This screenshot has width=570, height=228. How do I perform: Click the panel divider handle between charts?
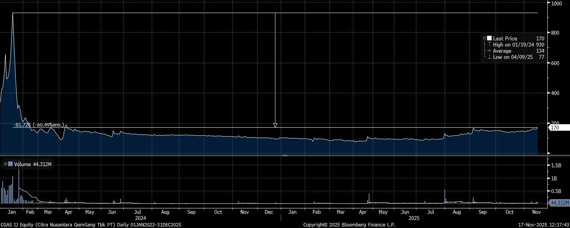[x=285, y=155]
